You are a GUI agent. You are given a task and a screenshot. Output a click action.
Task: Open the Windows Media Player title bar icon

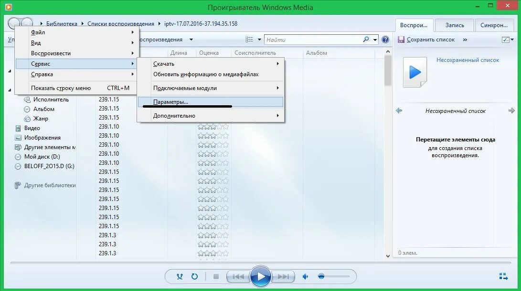coord(9,7)
